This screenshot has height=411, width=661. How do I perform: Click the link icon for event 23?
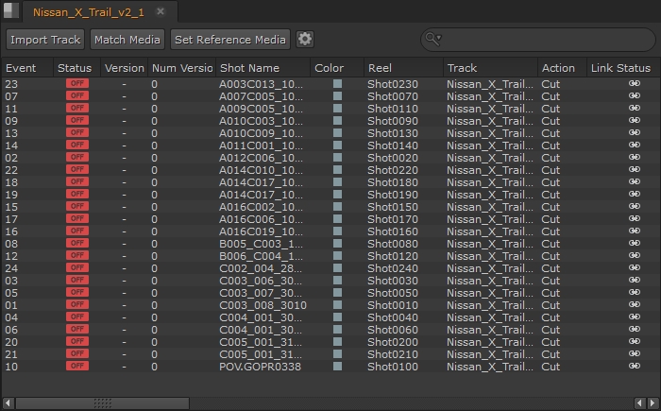[635, 84]
